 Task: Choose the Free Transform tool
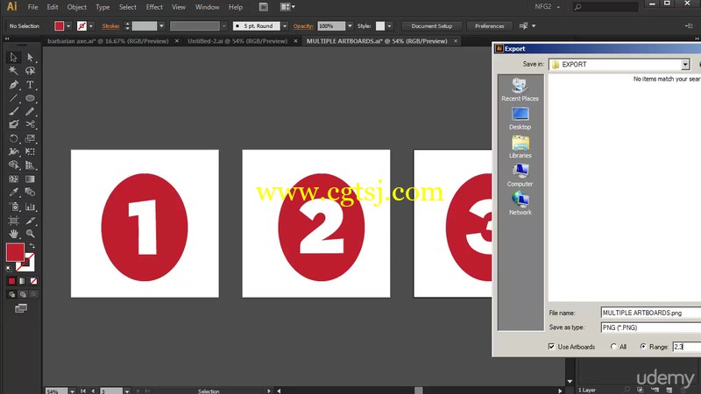tap(30, 151)
